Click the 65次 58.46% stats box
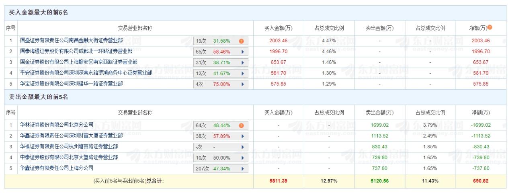The image size is (510, 193). pos(221,52)
